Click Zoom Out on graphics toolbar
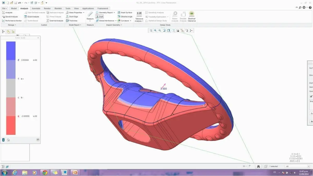 point(160,31)
